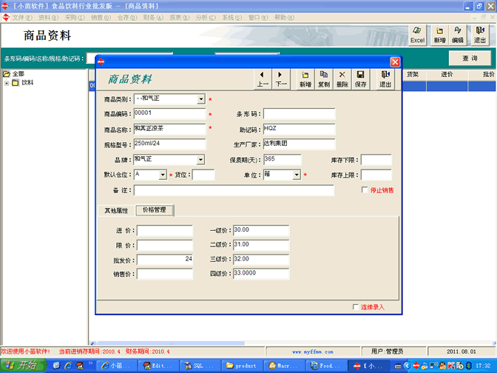
Task: Click the 助记码 input field
Action: 299,129
